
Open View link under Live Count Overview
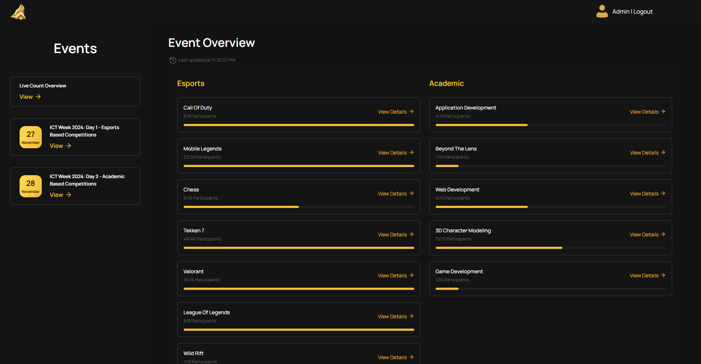click(x=30, y=97)
